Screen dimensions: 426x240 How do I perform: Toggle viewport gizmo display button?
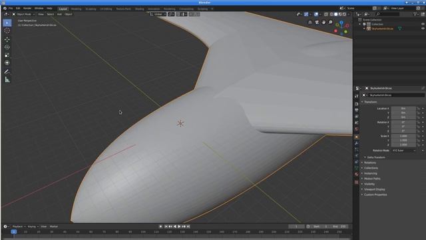(306, 15)
